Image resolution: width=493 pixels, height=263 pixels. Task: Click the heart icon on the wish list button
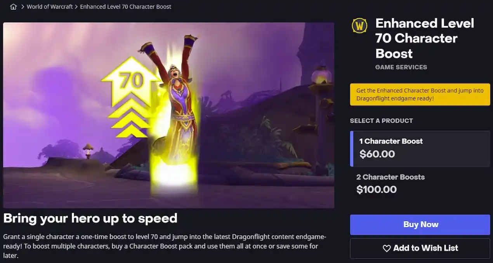point(387,248)
